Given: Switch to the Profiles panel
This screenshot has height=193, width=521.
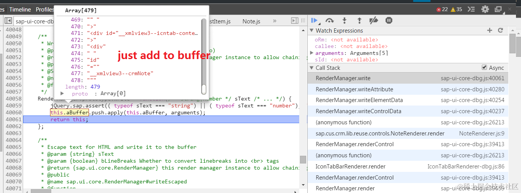Looking at the screenshot, I should point(44,9).
